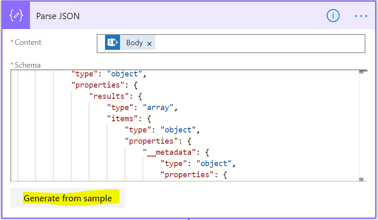Click the "array" value in the schema
This screenshot has width=378, height=220.
158,108
